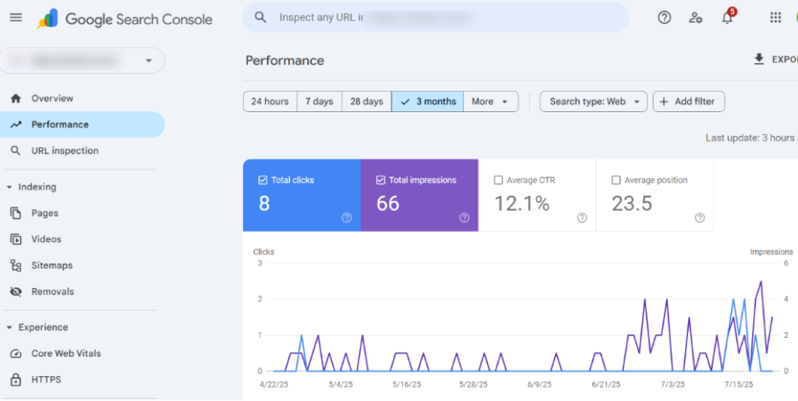Viewport: 798px width, 401px height.
Task: Click the URL inspection magnifier icon
Action: click(x=16, y=150)
